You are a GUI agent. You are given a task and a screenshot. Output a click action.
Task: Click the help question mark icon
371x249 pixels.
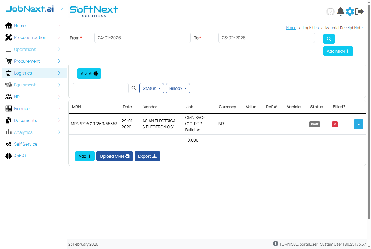[x=330, y=12]
